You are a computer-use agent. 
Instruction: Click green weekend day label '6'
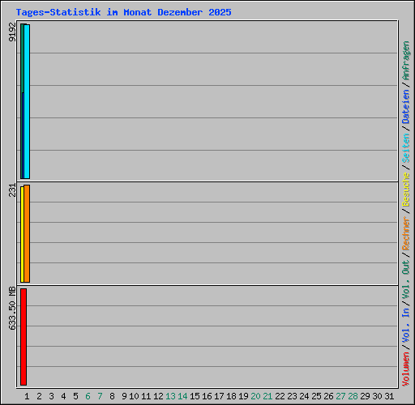[88, 396]
